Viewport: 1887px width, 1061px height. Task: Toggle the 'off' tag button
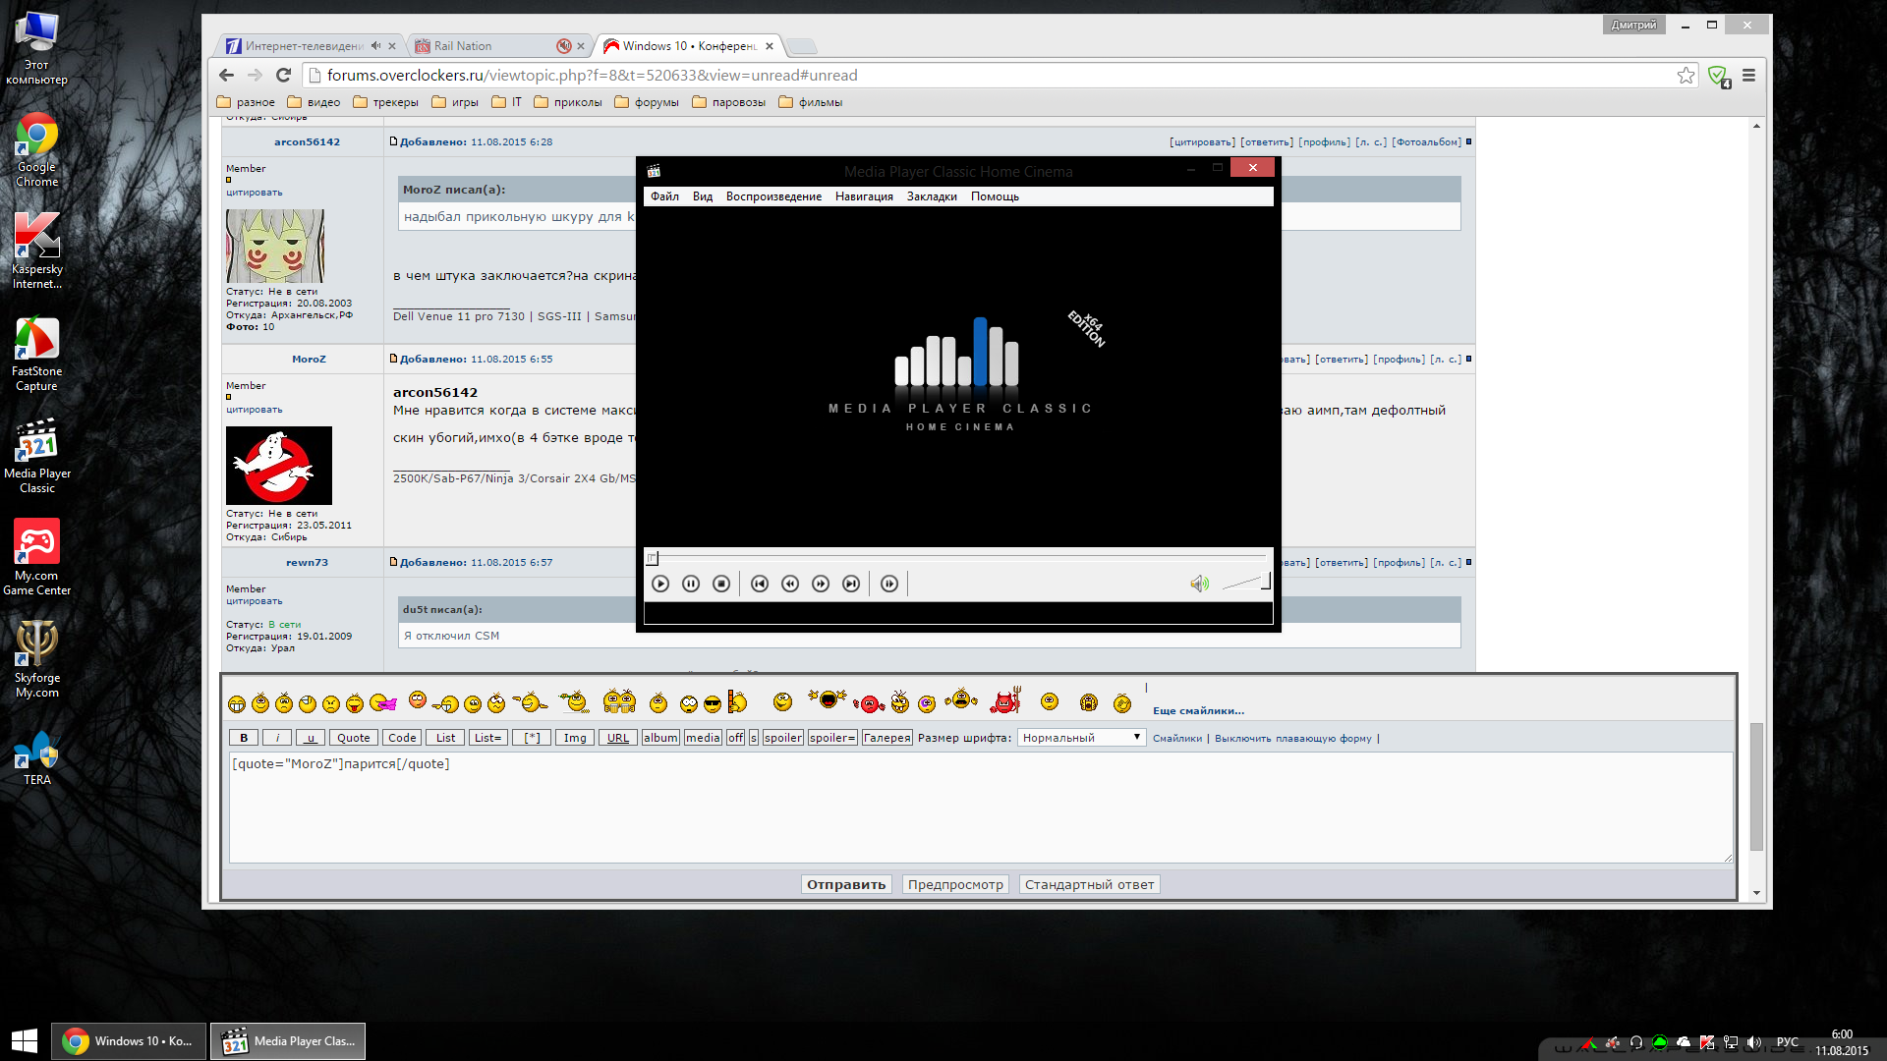click(x=735, y=738)
